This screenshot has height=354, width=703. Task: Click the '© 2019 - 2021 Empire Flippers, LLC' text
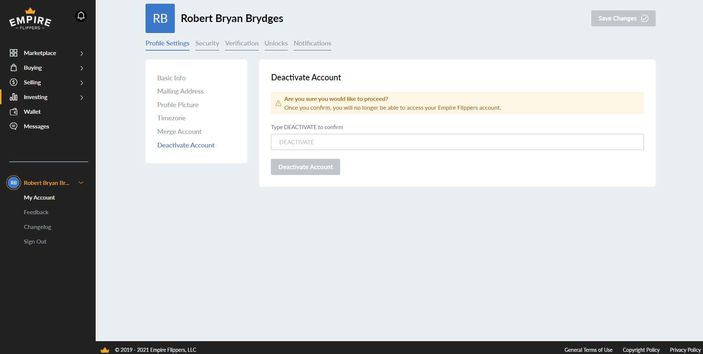pyautogui.click(x=155, y=350)
